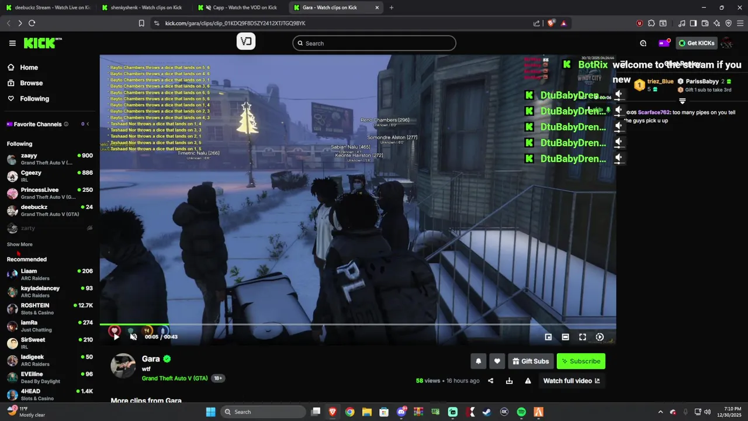748x421 pixels.
Task: Open the hamburger sidebar menu
Action: [x=12, y=43]
